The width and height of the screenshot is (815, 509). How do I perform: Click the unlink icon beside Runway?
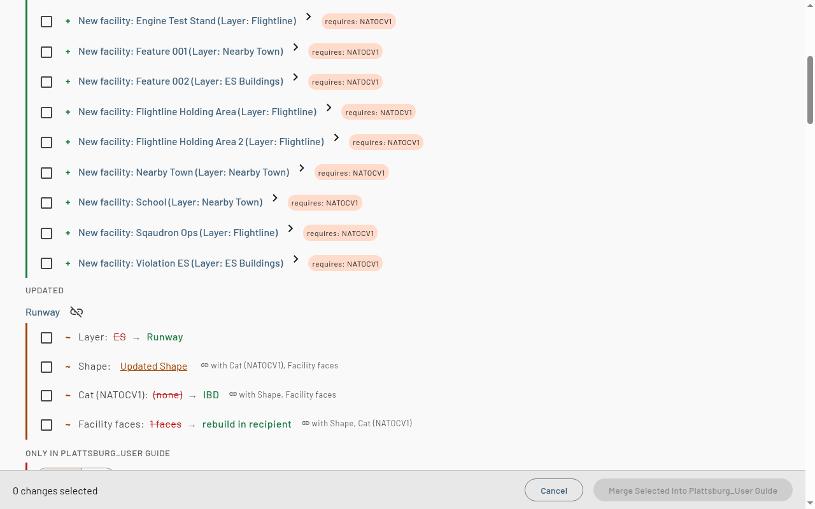click(76, 312)
